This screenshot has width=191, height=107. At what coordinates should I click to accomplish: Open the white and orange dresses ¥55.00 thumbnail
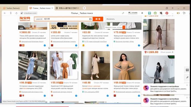point(64,65)
